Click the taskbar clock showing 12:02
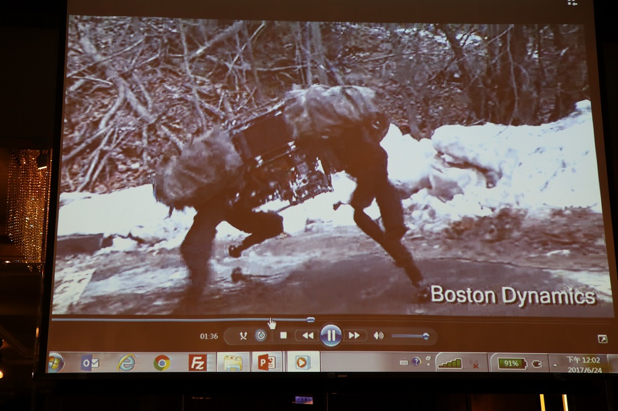The image size is (618, 411). pos(582,364)
